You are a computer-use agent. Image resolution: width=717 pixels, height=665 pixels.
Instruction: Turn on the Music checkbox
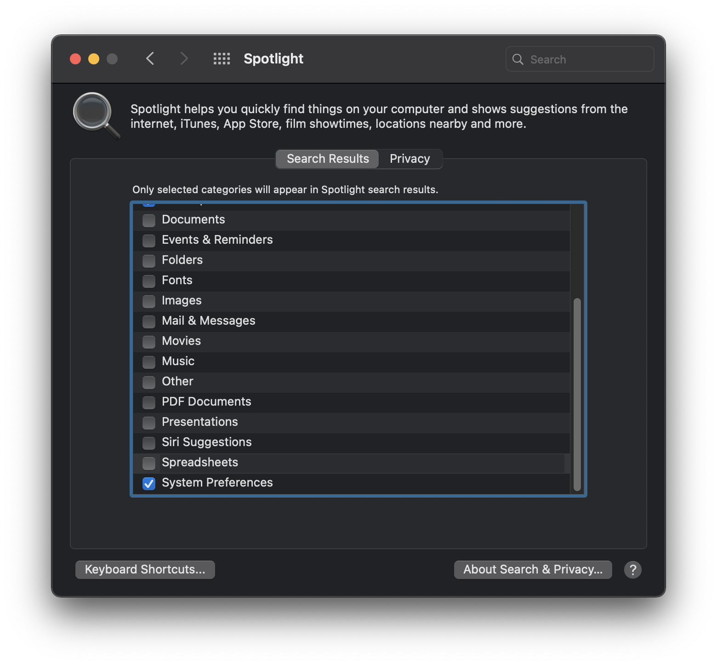(x=149, y=362)
